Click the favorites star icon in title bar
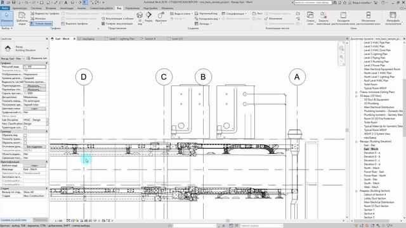 pos(344,3)
